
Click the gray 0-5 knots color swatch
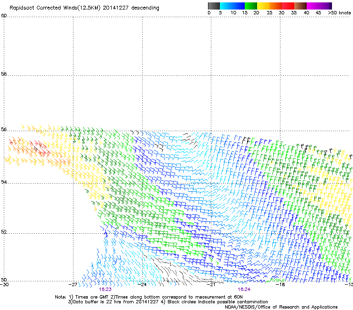(x=214, y=6)
